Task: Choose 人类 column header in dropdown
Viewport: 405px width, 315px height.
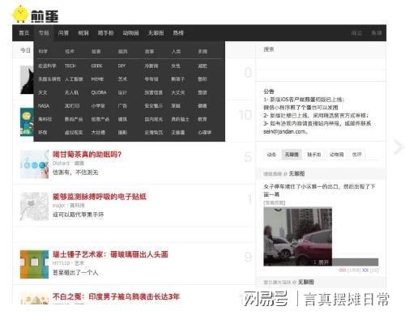Action: pyautogui.click(x=176, y=51)
